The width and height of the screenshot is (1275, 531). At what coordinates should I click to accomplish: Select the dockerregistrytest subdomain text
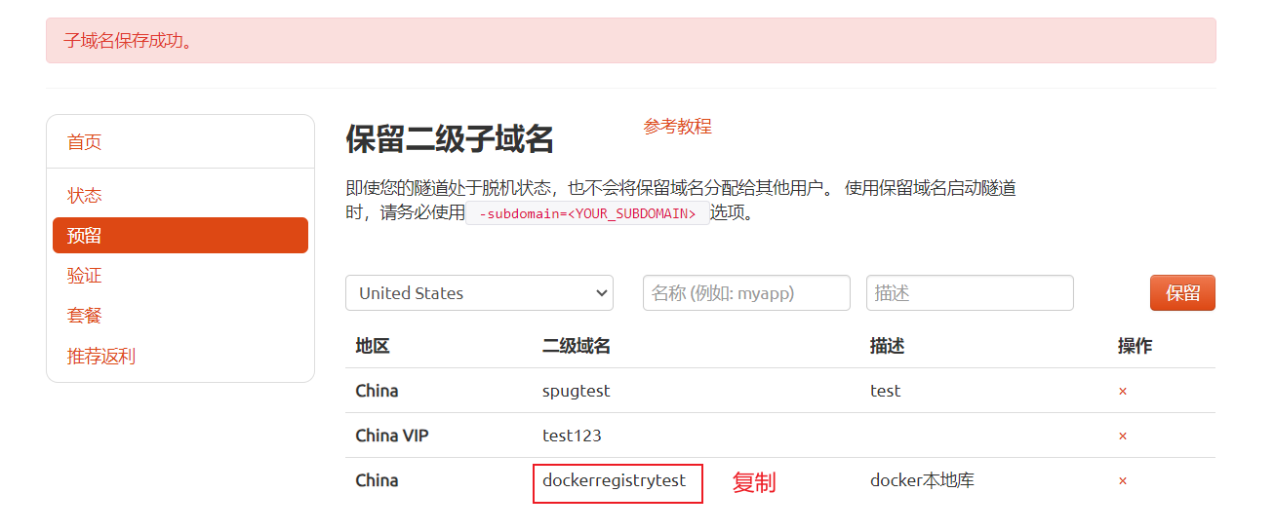[x=615, y=481]
